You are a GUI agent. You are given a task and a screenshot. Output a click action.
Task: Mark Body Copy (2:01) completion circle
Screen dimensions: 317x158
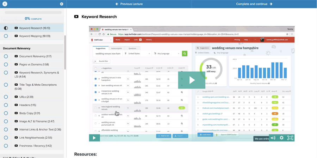(6, 113)
